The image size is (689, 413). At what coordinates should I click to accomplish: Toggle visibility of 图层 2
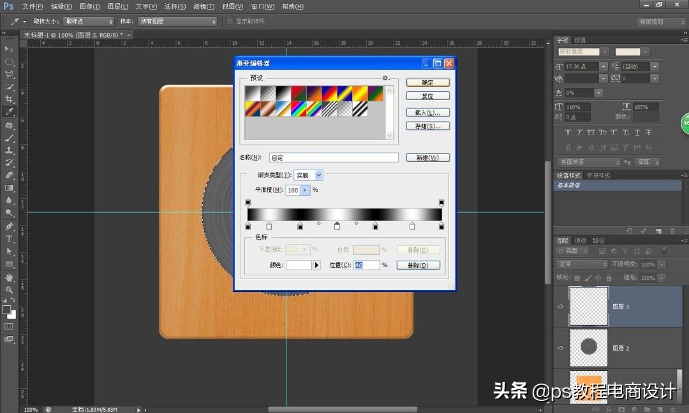[561, 347]
